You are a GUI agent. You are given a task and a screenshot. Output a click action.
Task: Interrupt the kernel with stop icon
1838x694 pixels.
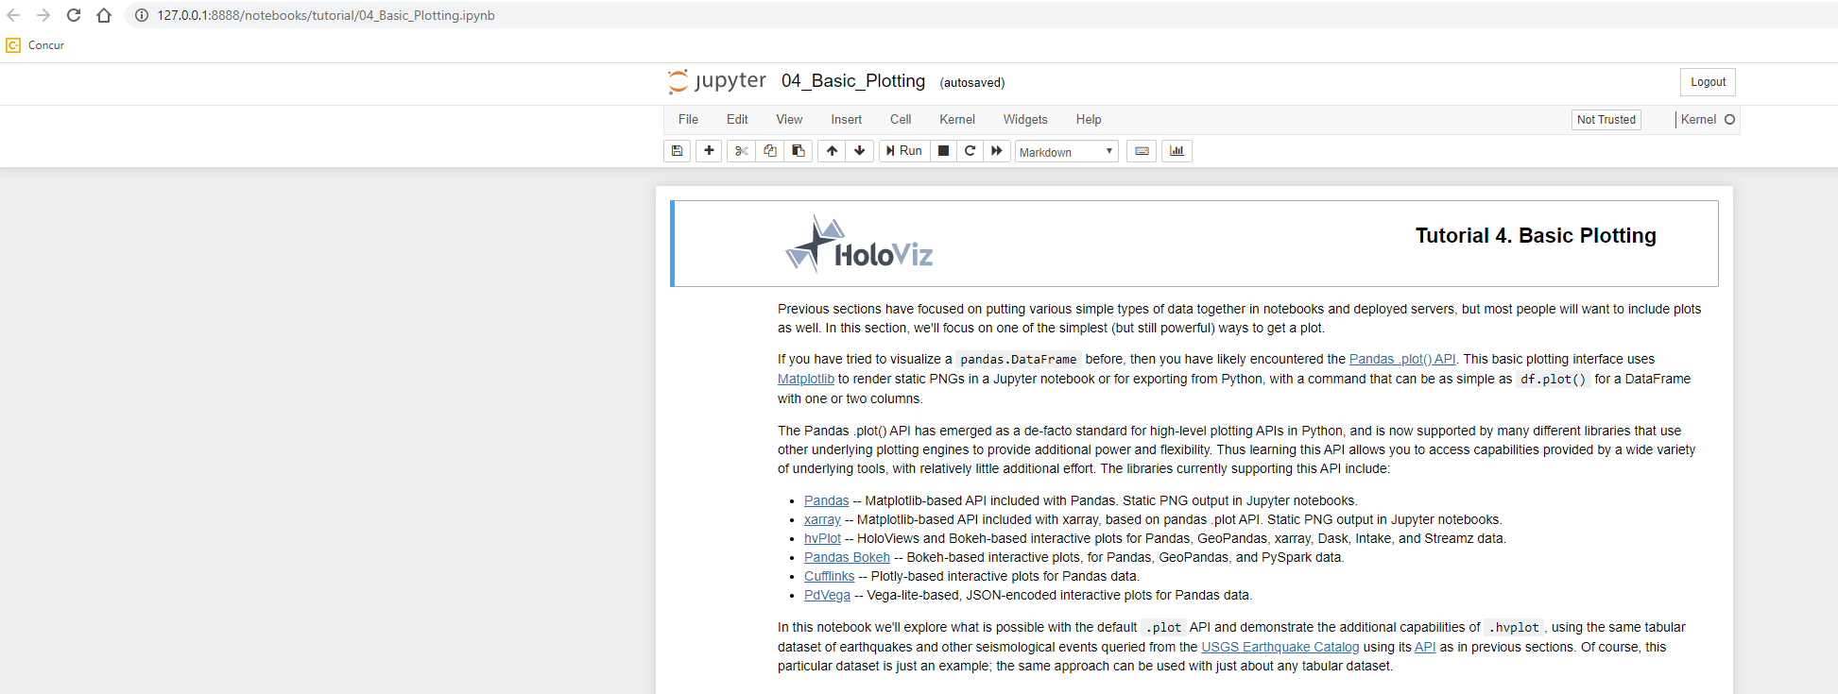point(943,151)
